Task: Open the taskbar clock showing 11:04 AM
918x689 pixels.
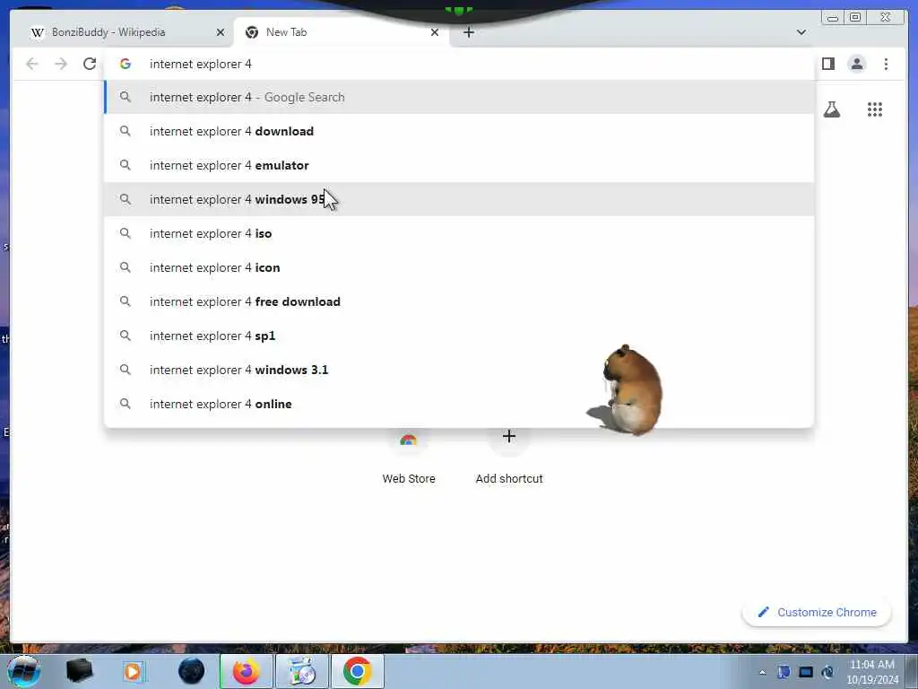Action: click(872, 672)
